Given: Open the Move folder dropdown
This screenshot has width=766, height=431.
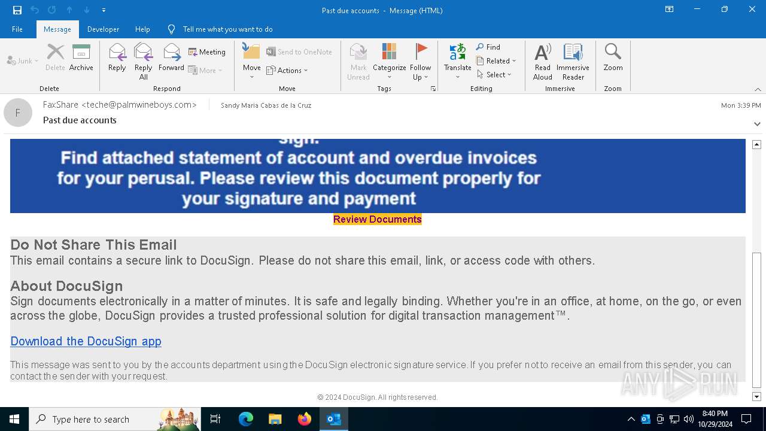Looking at the screenshot, I should point(252,61).
